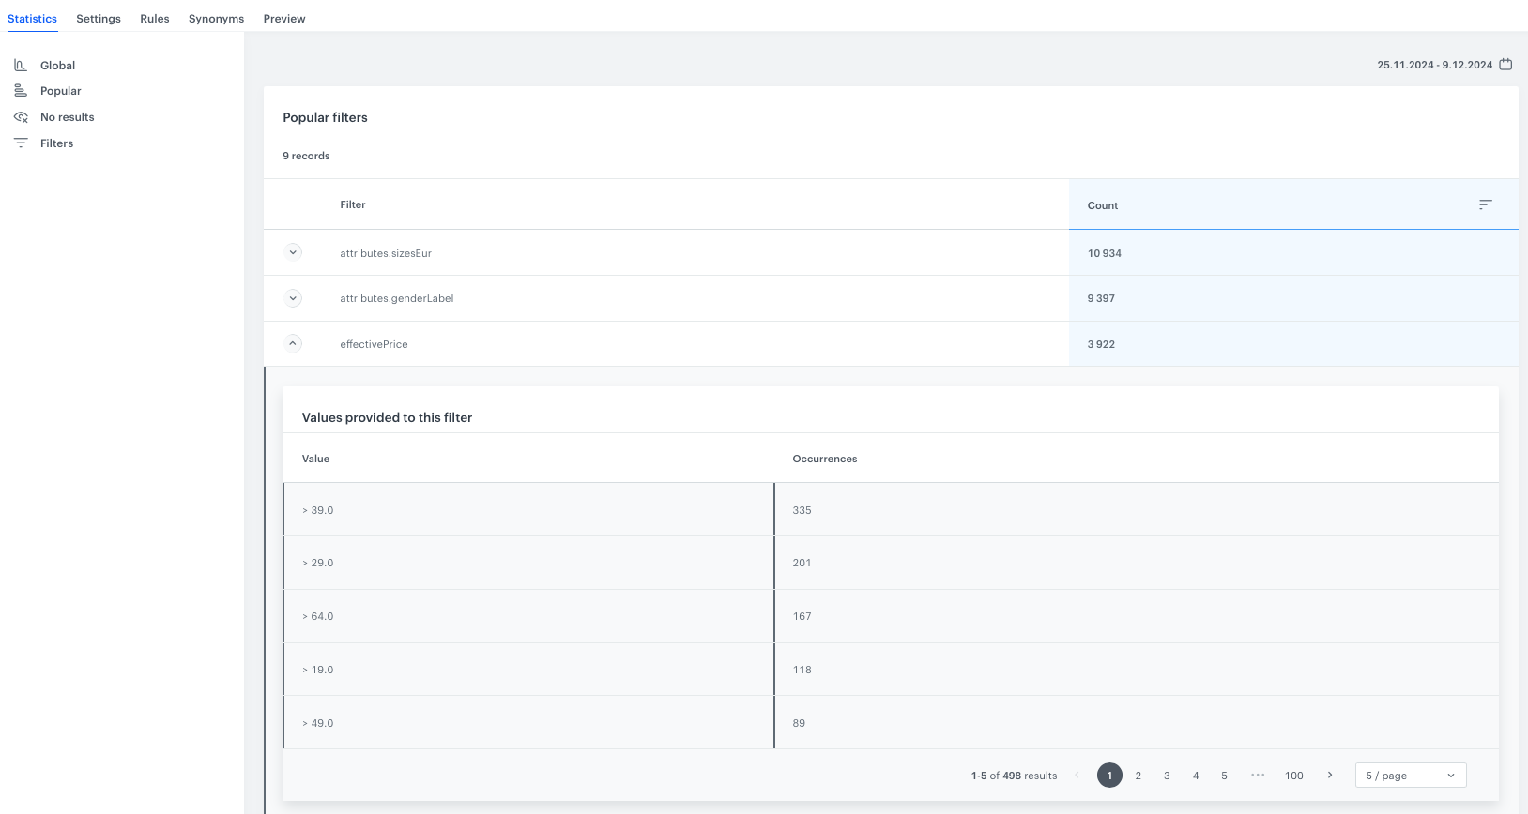Jump to last page 100

pos(1293,776)
